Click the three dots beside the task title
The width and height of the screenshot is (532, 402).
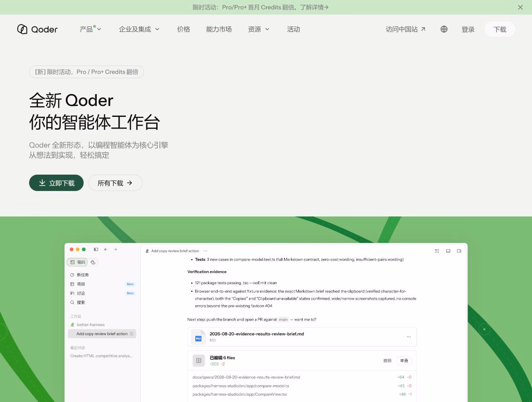coord(205,251)
